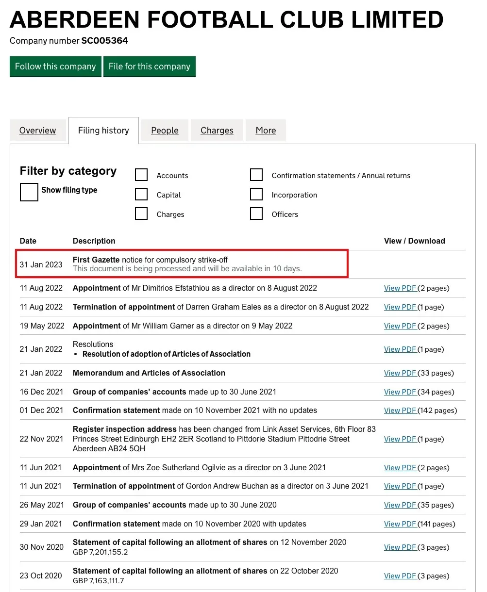View PDF for Register inspection address change
This screenshot has width=487, height=592.
point(400,439)
